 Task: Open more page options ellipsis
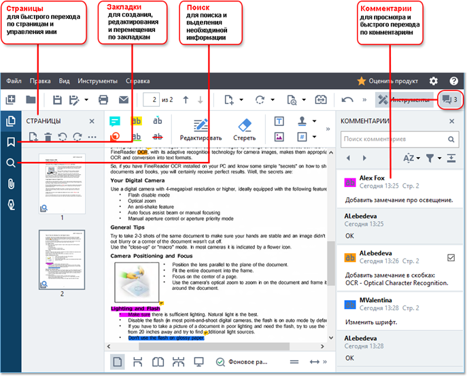[92, 137]
